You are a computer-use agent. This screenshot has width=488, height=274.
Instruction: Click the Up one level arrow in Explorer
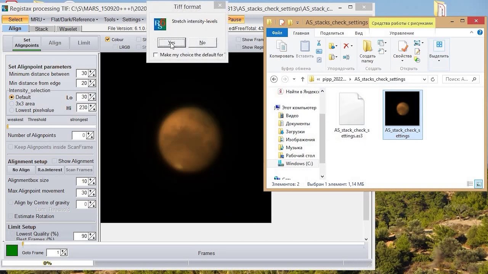302,79
